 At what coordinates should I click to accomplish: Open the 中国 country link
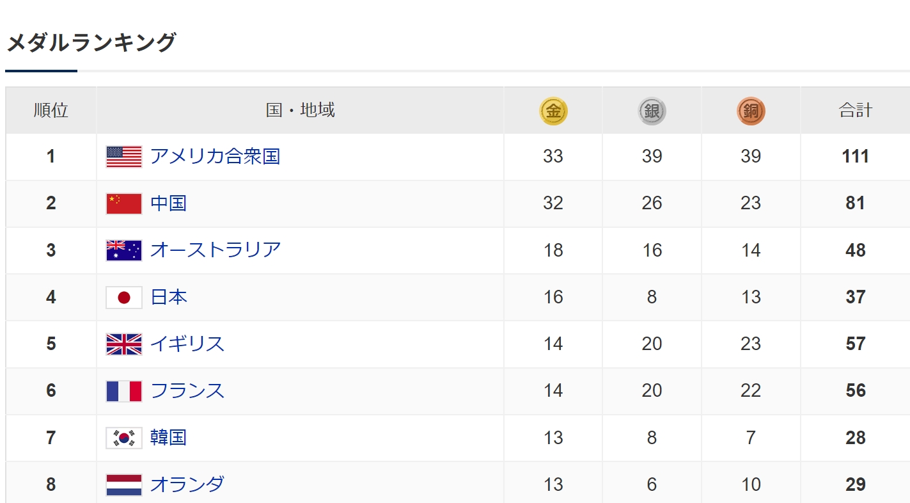(x=168, y=204)
